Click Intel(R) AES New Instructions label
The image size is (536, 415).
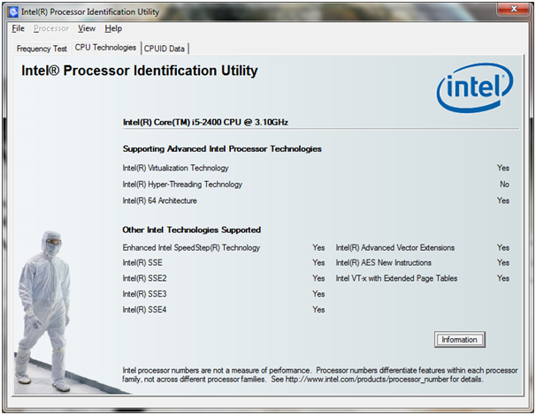point(384,263)
